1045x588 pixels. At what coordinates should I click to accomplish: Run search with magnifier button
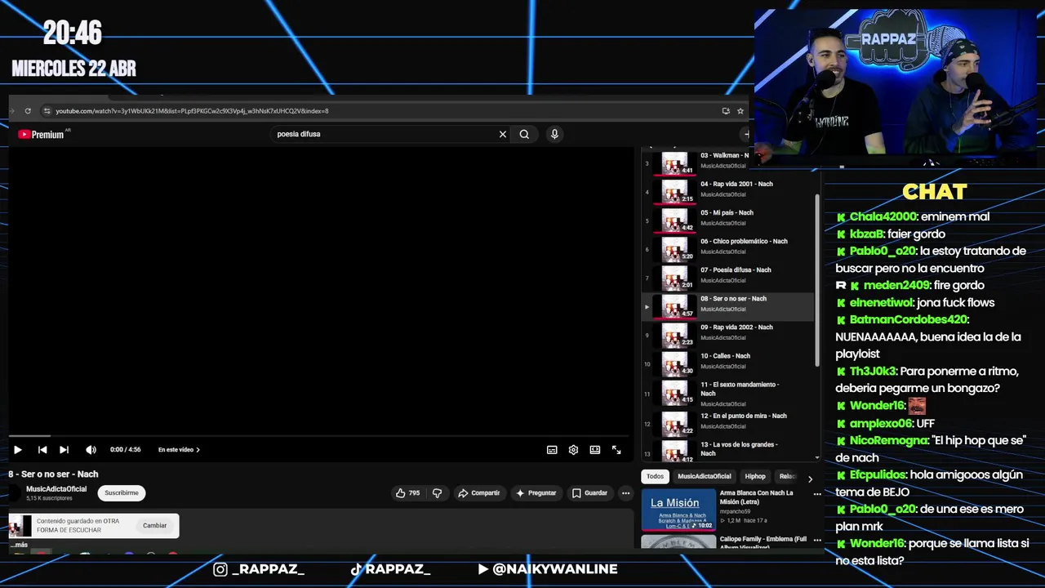click(x=524, y=135)
